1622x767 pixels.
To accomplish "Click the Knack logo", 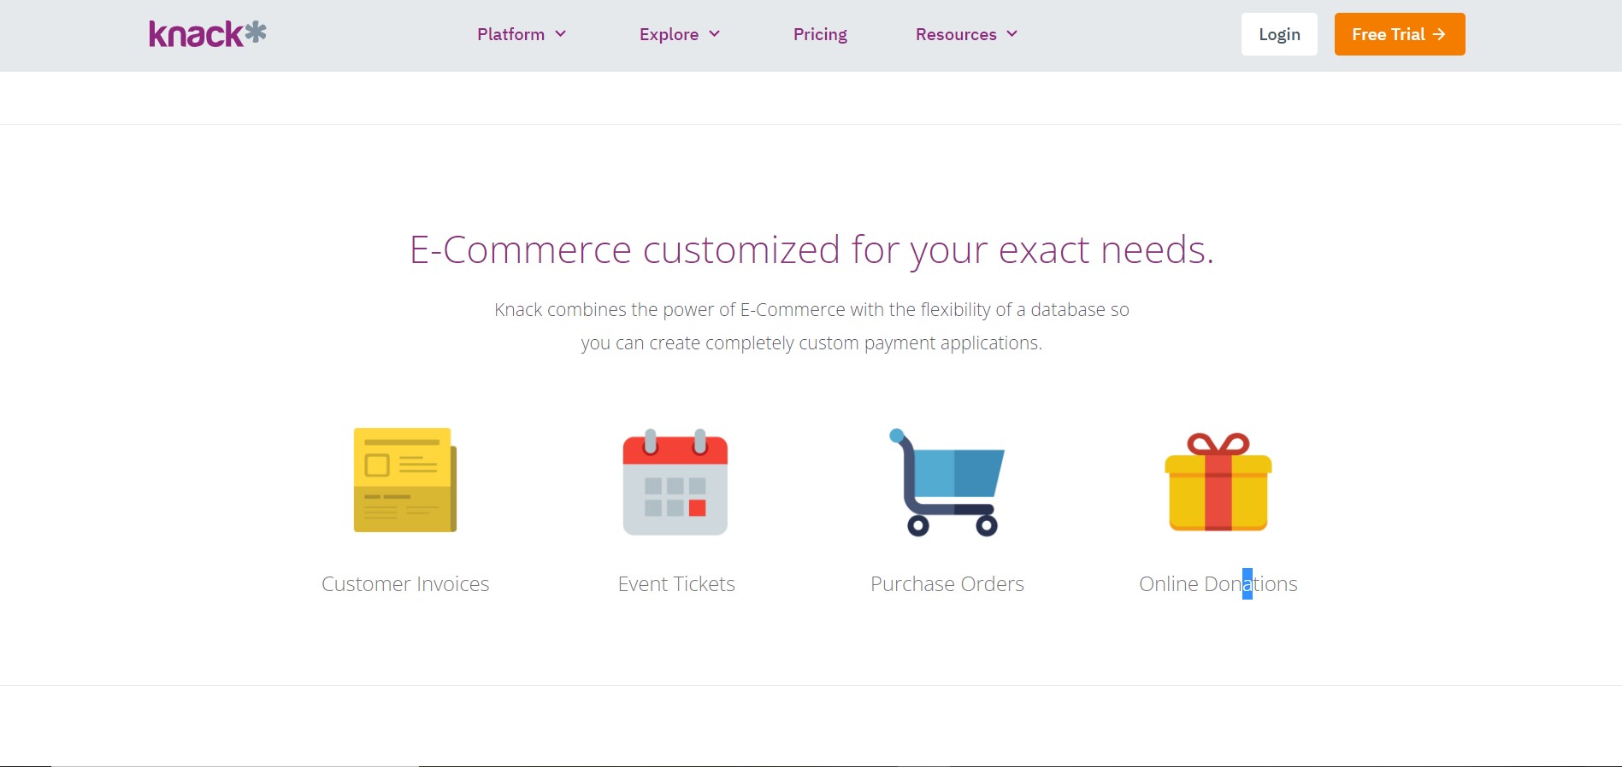I will click(x=208, y=33).
